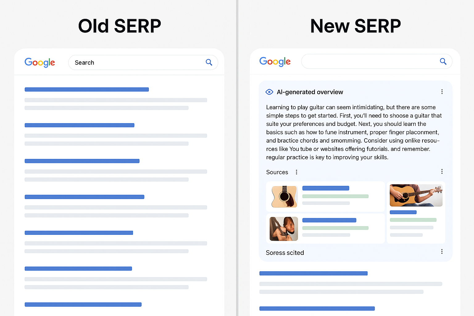474x316 pixels.
Task: Open the three-dot menu next to the Sources label
Action: [x=297, y=172]
